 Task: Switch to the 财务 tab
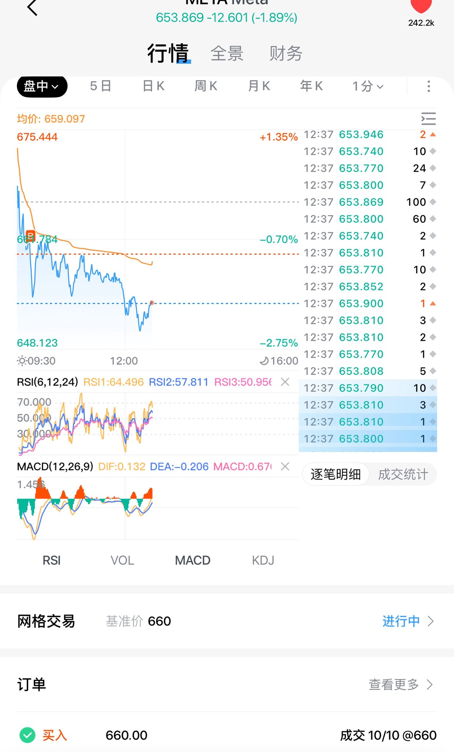286,54
